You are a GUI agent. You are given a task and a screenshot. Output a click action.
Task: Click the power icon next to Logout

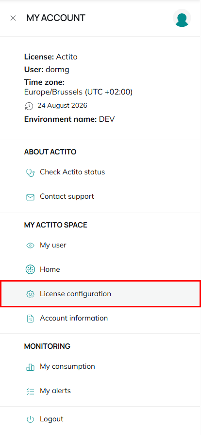click(30, 419)
